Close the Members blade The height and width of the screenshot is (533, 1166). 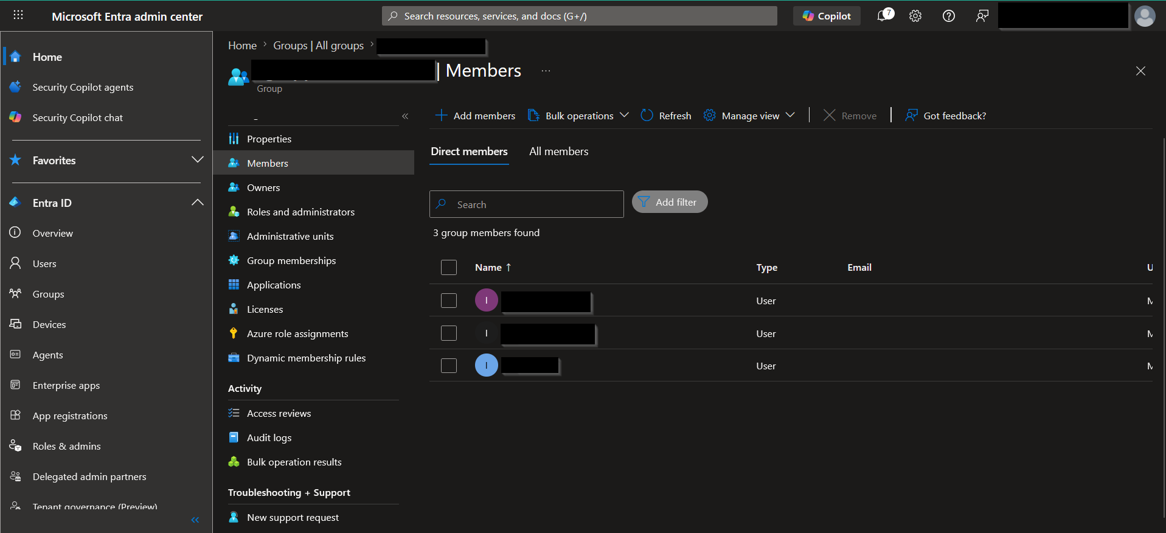click(x=1140, y=71)
